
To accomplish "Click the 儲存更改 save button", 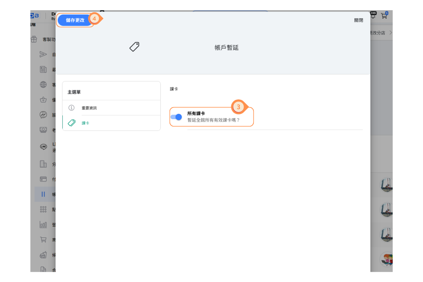I will (75, 20).
